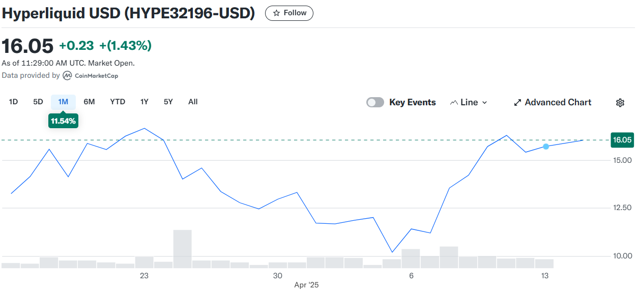The height and width of the screenshot is (294, 638).
Task: Select the 1D time range tab
Action: tap(13, 102)
